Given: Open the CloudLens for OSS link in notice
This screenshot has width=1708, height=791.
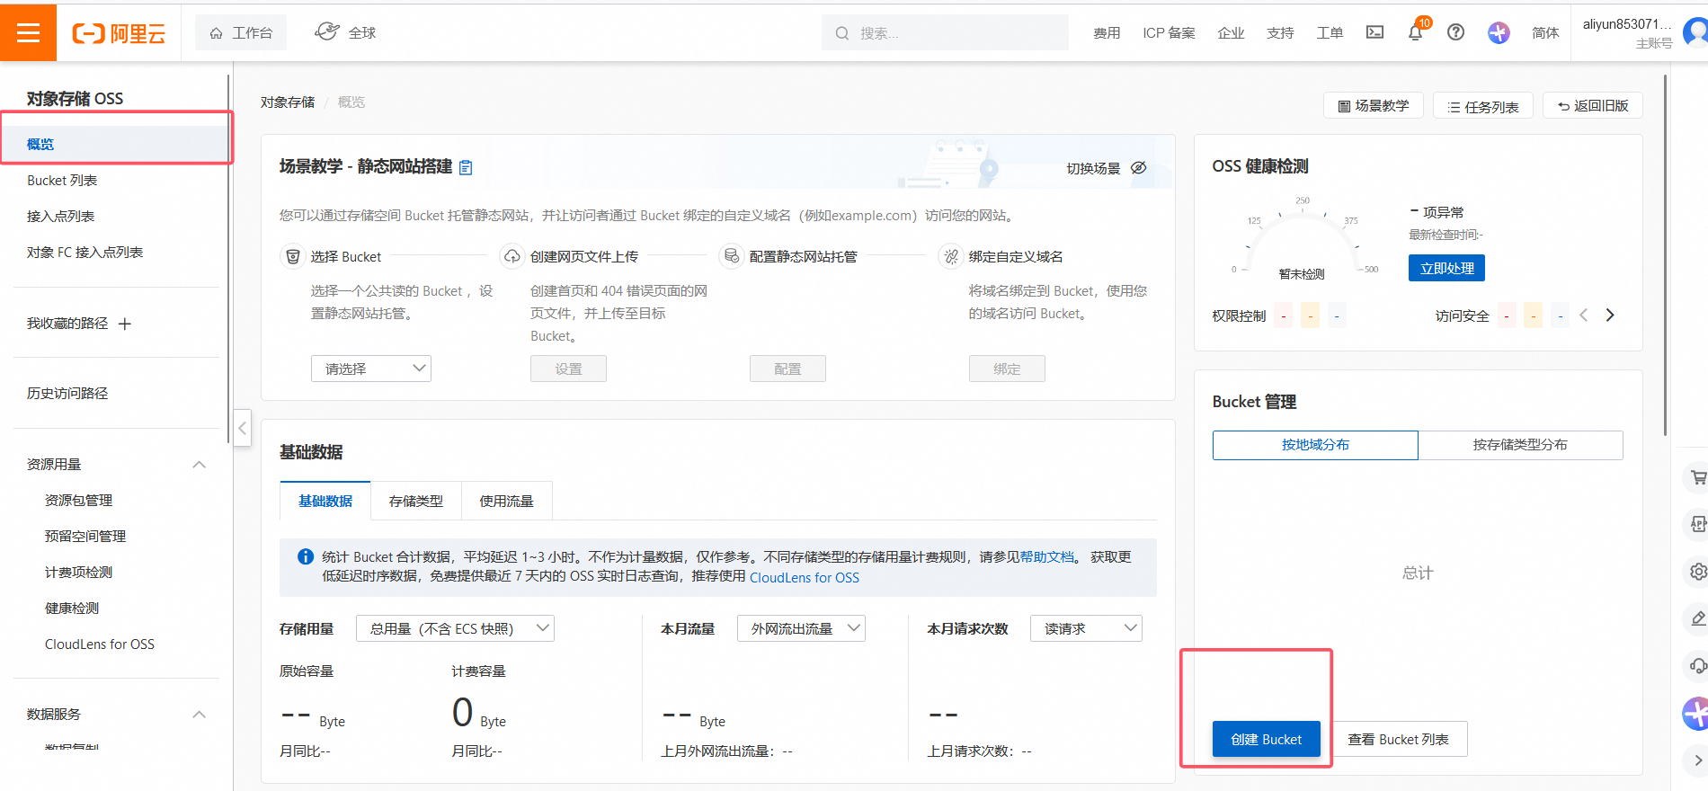Looking at the screenshot, I should (x=805, y=578).
